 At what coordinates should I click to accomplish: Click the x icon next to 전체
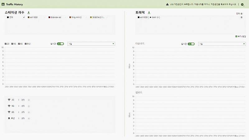tap(242, 14)
